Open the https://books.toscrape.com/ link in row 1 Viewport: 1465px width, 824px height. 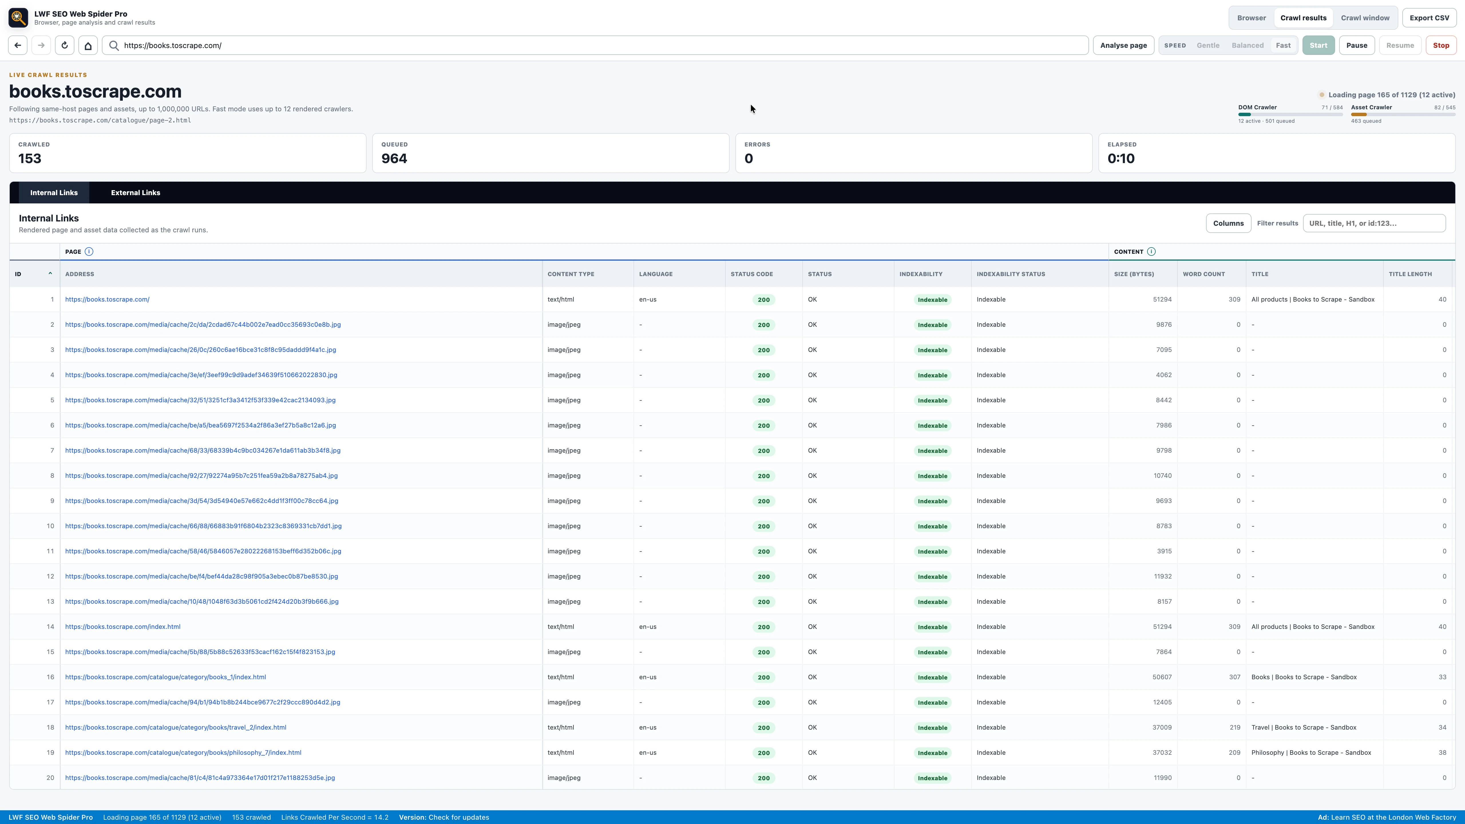point(107,300)
